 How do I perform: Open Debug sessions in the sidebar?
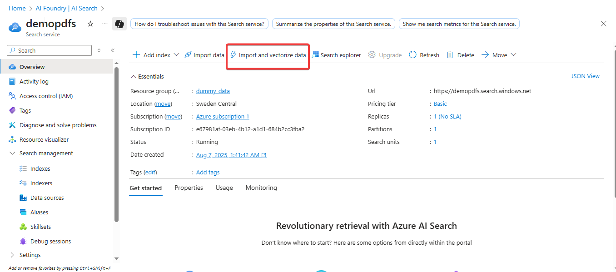point(50,241)
